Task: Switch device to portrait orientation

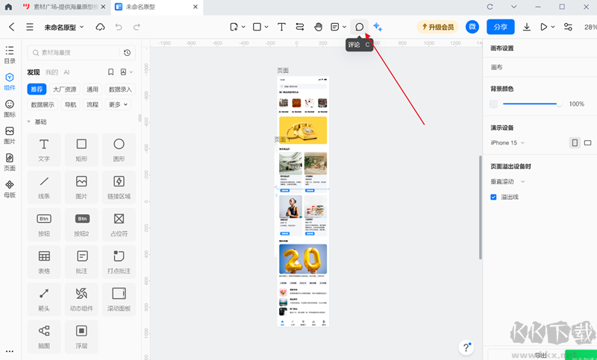Action: [x=575, y=142]
